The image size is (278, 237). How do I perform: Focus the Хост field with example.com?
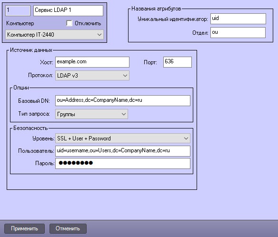92,62
